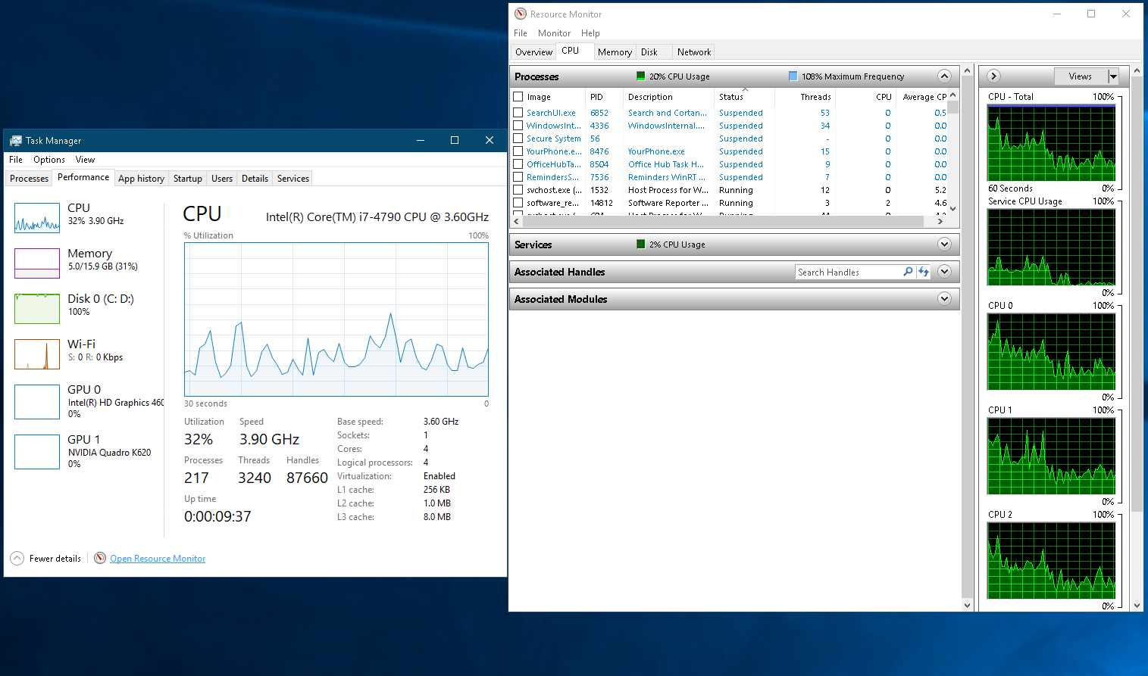The height and width of the screenshot is (676, 1148).
Task: Switch to the Details tab
Action: [x=255, y=179]
